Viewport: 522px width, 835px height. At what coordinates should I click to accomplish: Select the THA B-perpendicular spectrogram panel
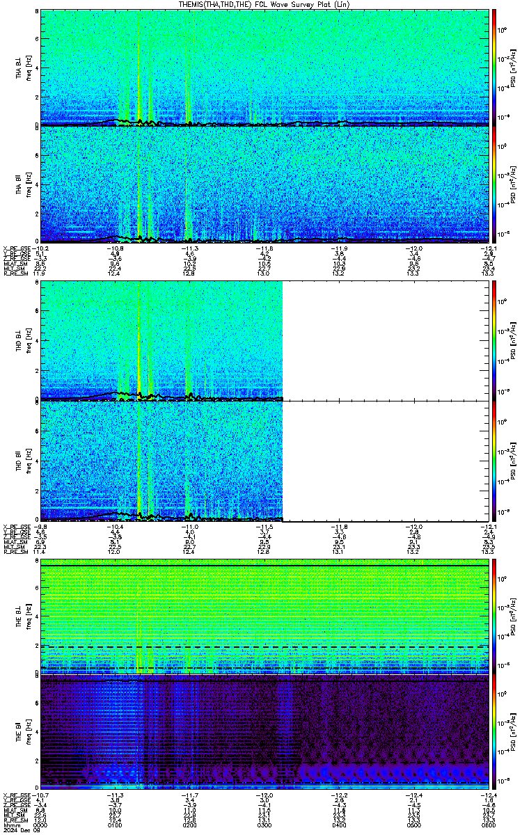[x=263, y=67]
